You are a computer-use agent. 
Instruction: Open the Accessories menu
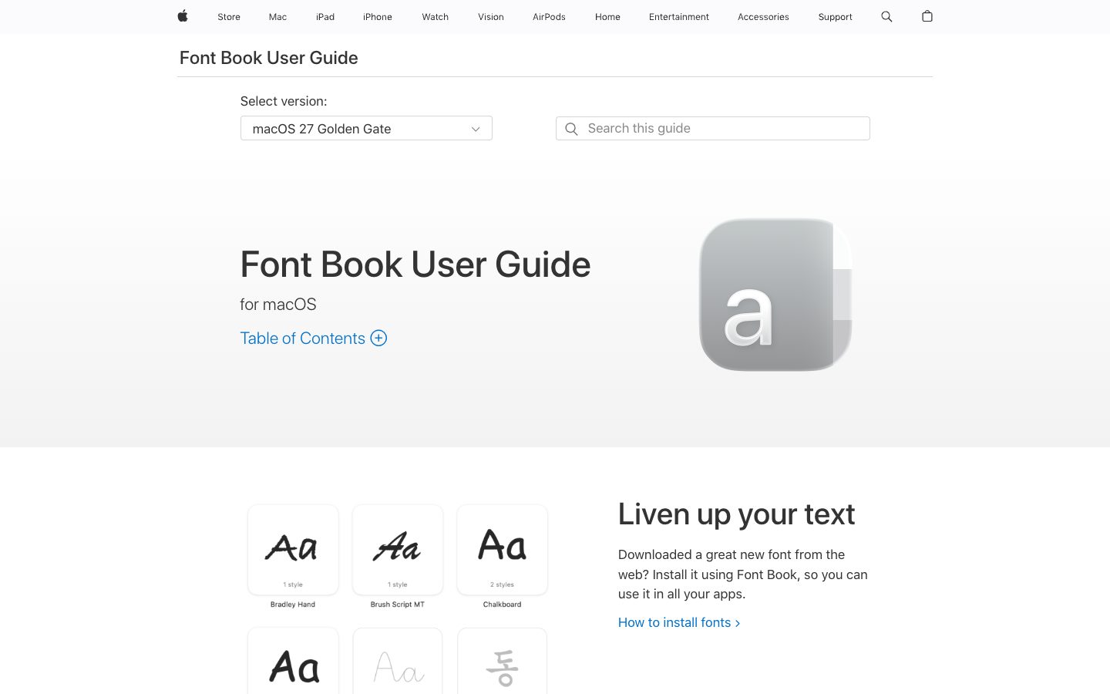[763, 16]
